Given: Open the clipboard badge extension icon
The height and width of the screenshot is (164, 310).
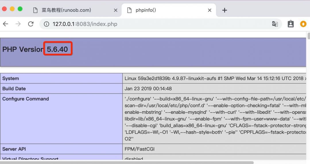Looking at the screenshot, I should (x=290, y=24).
